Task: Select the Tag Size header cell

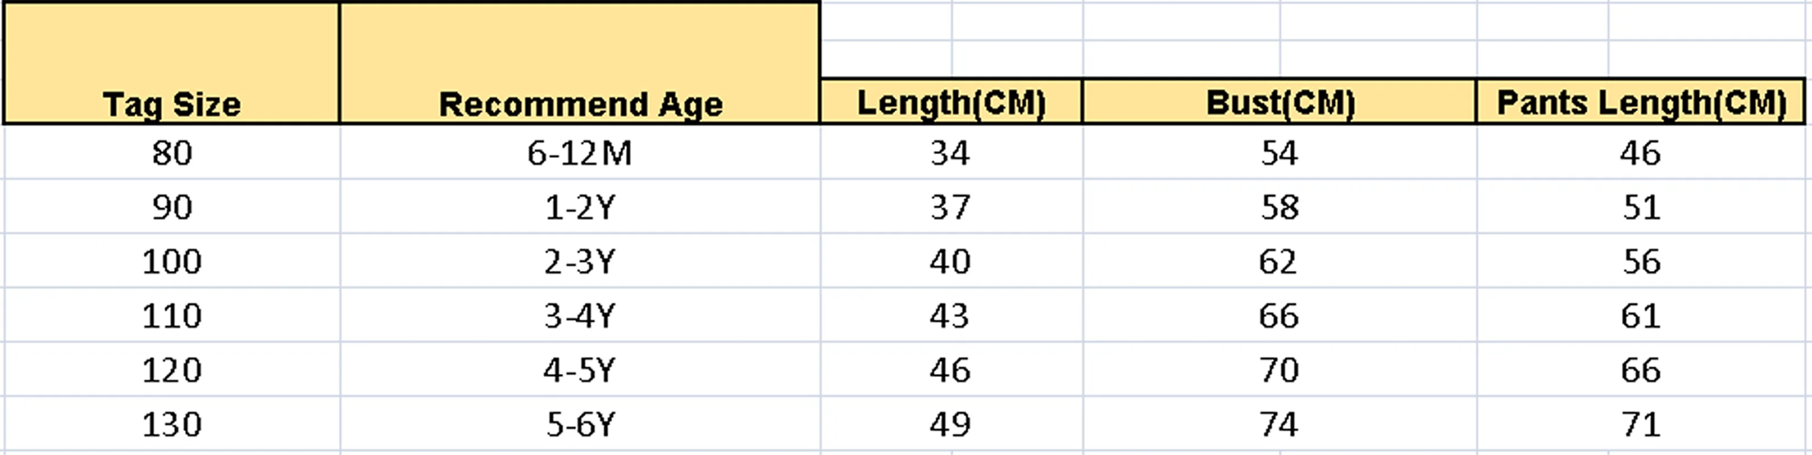Action: (171, 63)
